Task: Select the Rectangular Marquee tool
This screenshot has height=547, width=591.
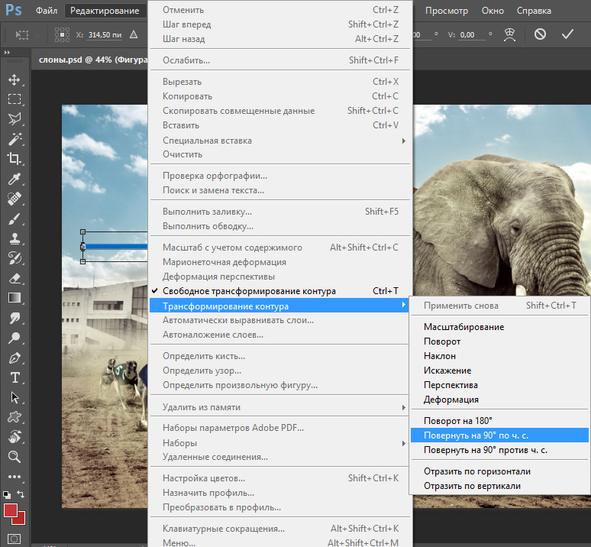Action: coord(14,99)
